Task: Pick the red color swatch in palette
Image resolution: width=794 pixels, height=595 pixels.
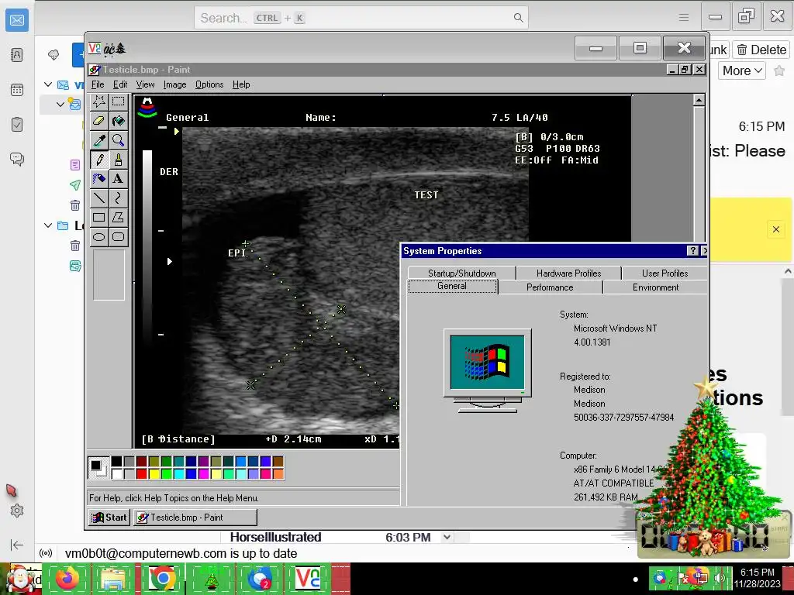Action: click(141, 473)
